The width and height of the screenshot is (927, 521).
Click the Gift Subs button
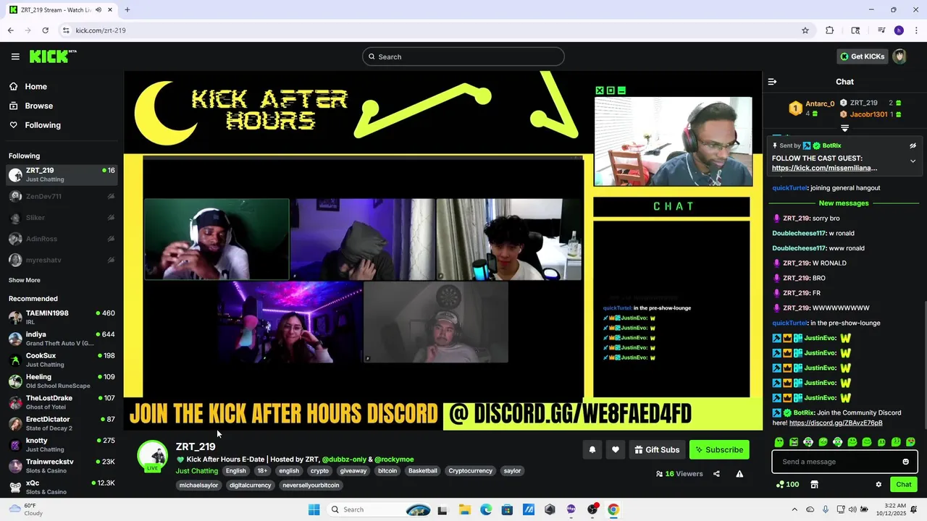[657, 449]
